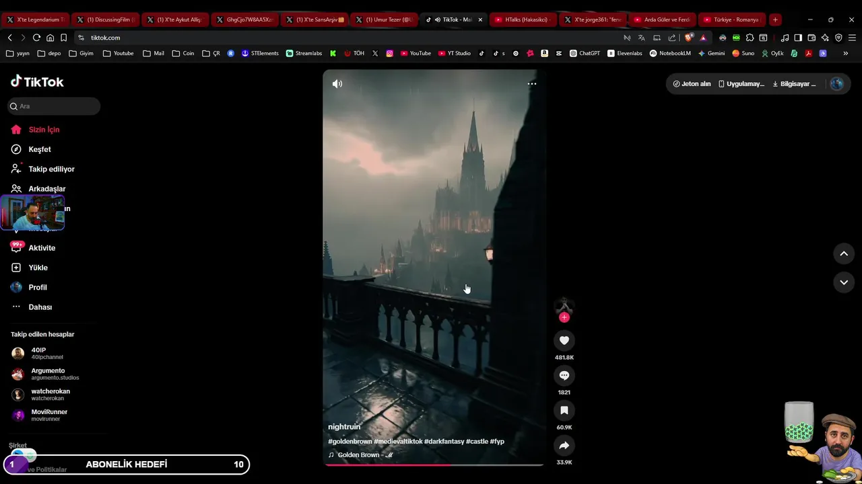The width and height of the screenshot is (862, 484).
Task: Open the Coin bookmark folder
Action: [x=183, y=53]
